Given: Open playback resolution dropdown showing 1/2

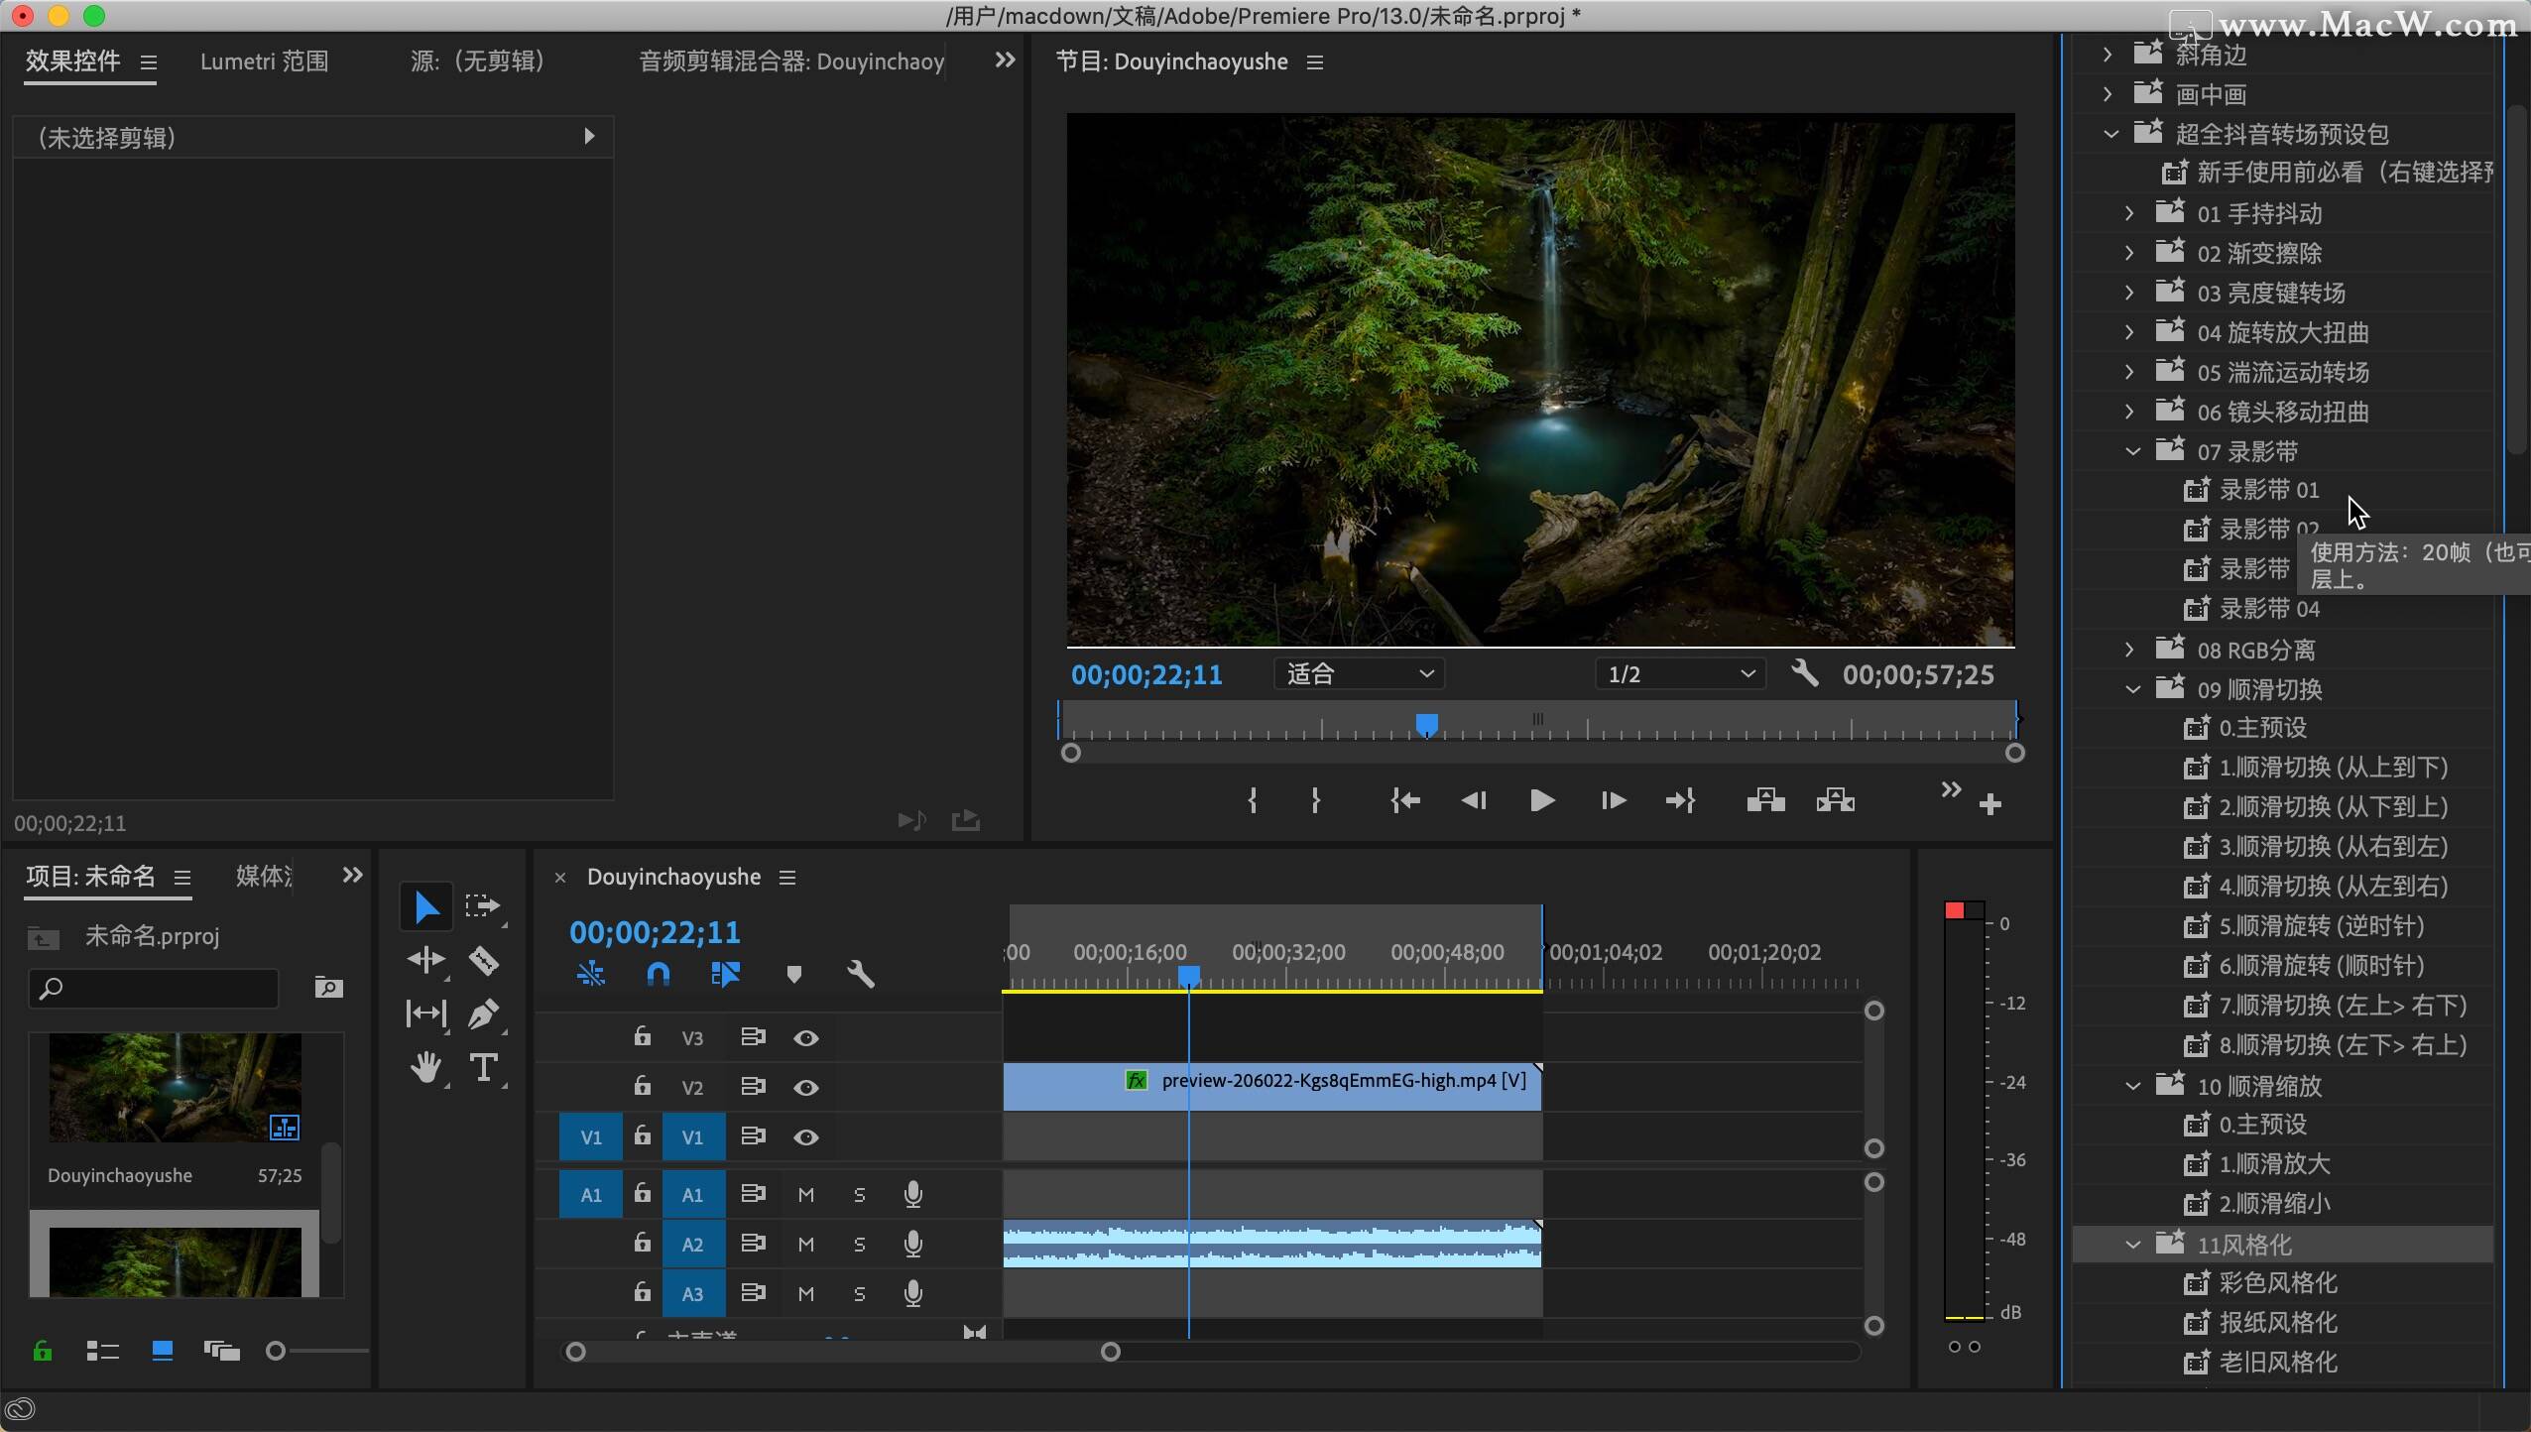Looking at the screenshot, I should click(1680, 674).
